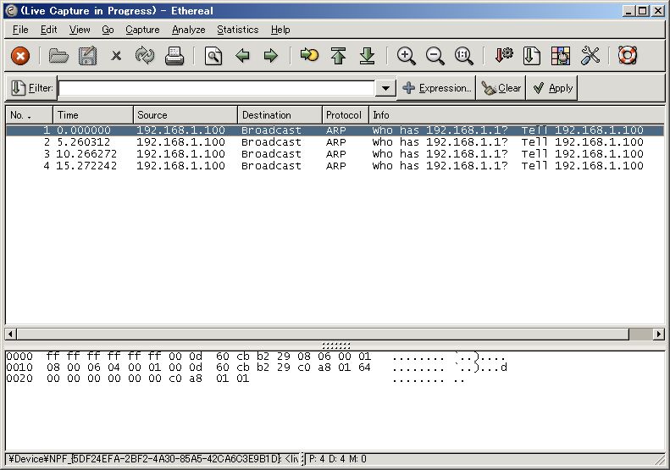Screen dimensions: 670x470
Task: Jump to last packet icon
Action: point(367,56)
